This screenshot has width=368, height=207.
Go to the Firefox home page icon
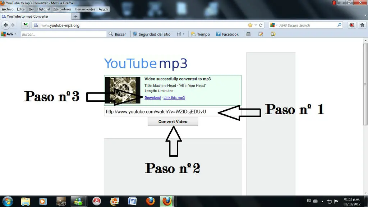tap(362, 25)
